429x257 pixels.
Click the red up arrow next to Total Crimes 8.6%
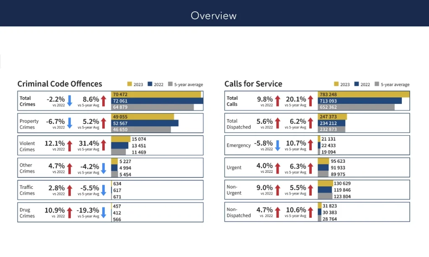point(104,100)
